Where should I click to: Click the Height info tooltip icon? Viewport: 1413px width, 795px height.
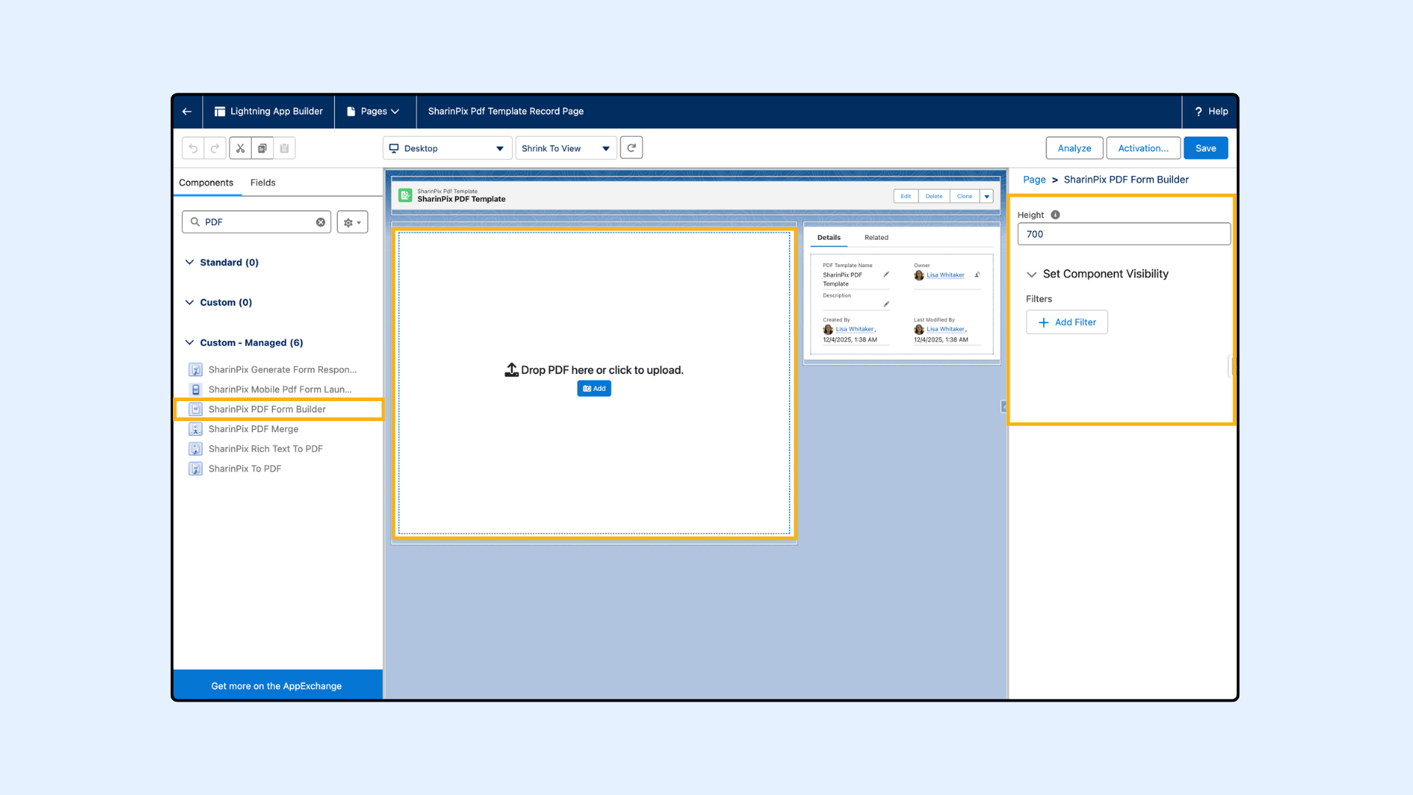[1055, 215]
